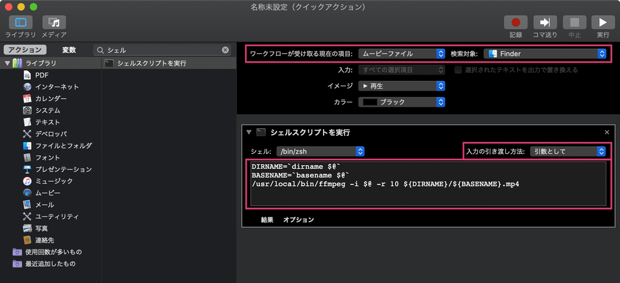Open the disabled 入力 すべての選択項目 dropdown
Screen dimensions: 620x283
click(402, 70)
